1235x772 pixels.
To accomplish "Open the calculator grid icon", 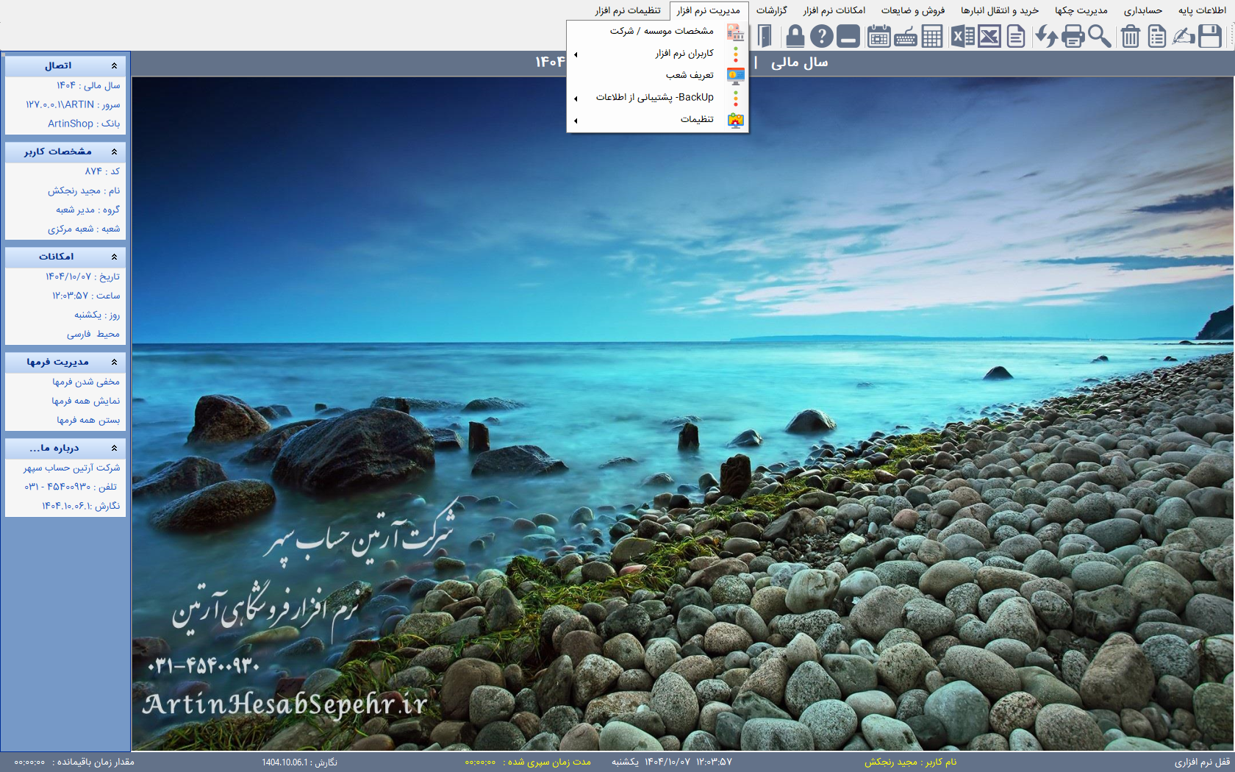I will 931,36.
